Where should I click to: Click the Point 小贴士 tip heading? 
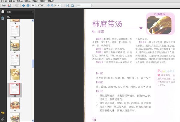[x=166, y=71]
